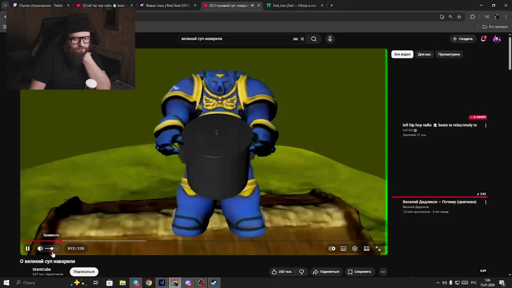This screenshot has height=288, width=512.
Task: Open the Все закладки bookmarks folder
Action: pyautogui.click(x=495, y=27)
